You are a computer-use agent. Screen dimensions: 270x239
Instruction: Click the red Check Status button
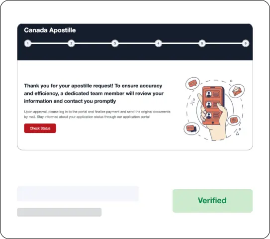[40, 128]
